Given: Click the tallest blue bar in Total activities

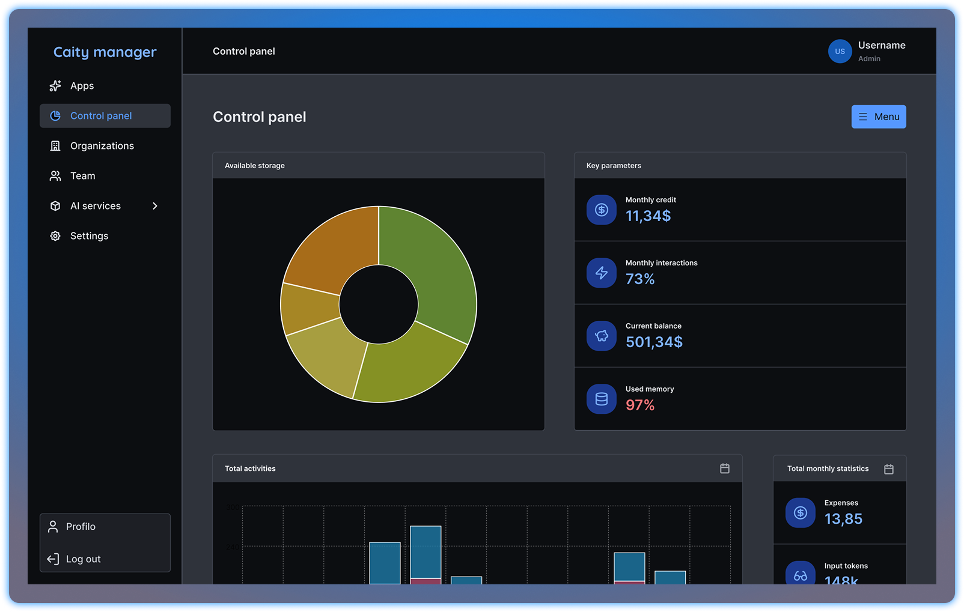Looking at the screenshot, I should (426, 552).
